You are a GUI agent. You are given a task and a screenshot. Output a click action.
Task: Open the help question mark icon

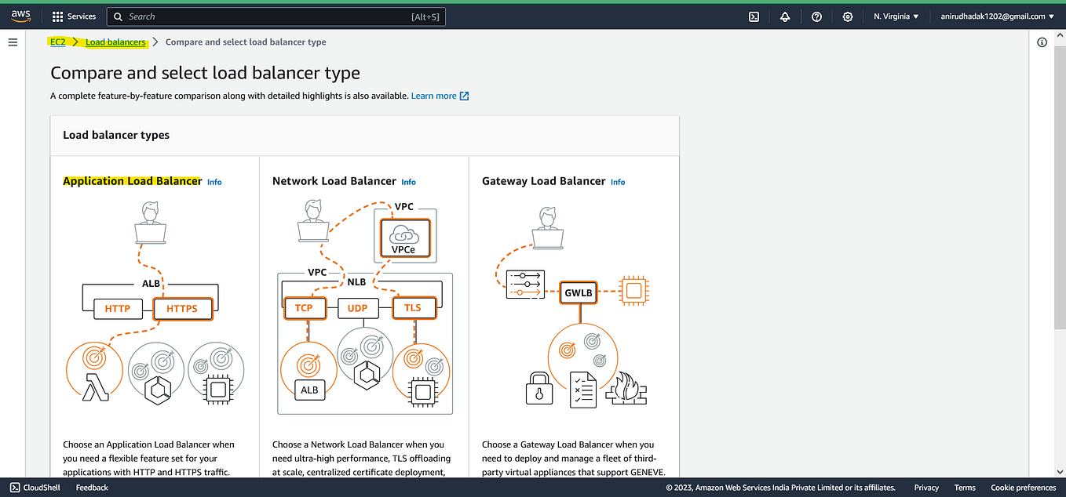816,16
